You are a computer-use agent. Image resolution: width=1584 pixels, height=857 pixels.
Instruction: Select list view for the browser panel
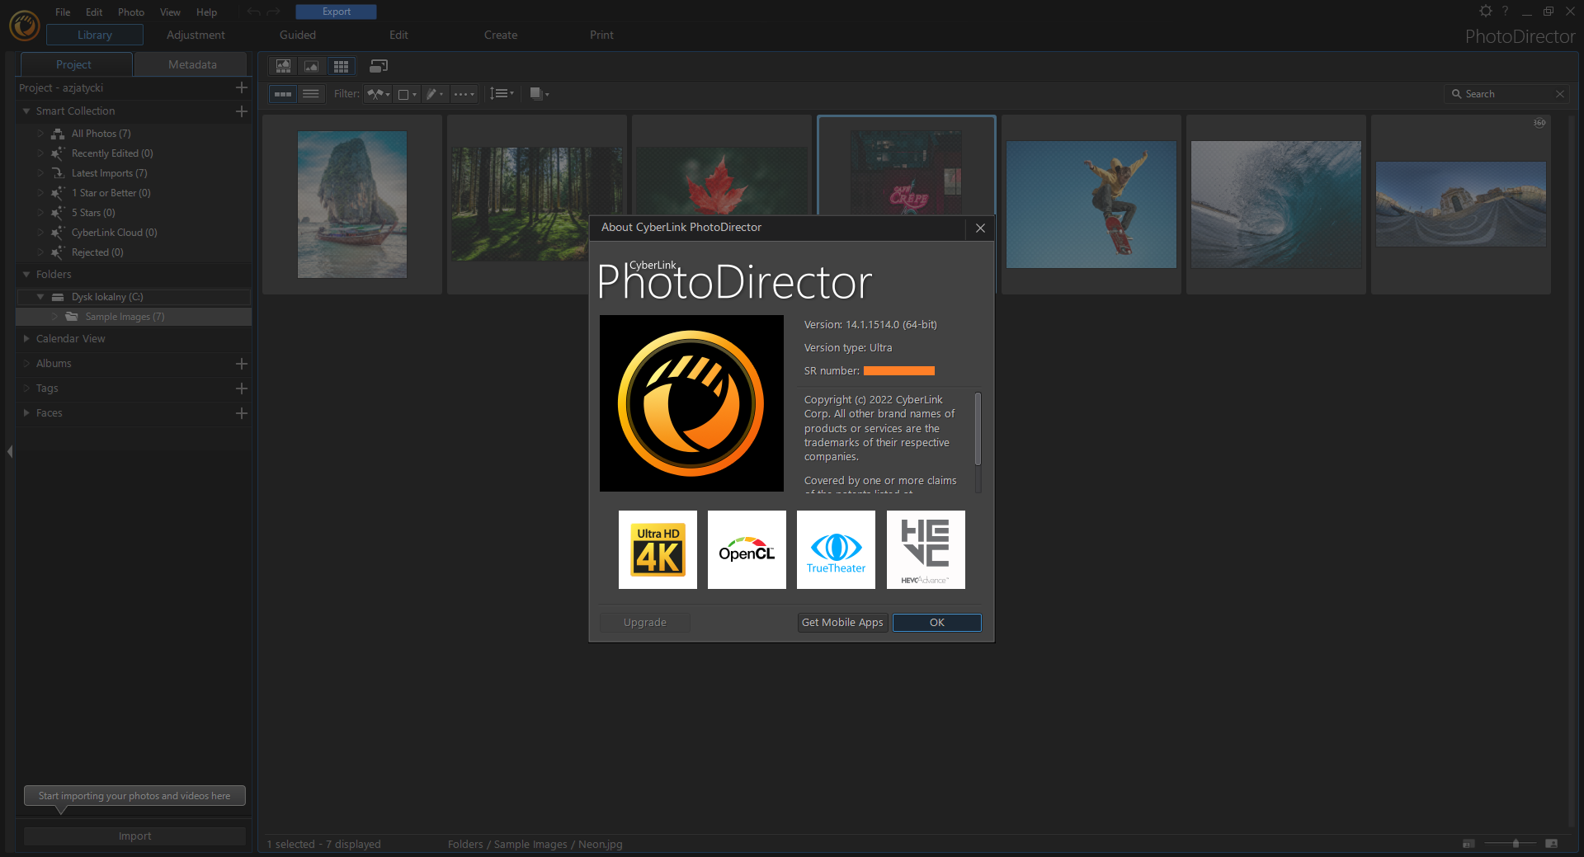click(x=311, y=94)
